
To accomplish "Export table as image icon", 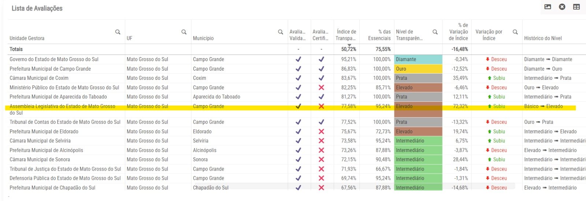I will click(x=548, y=7).
